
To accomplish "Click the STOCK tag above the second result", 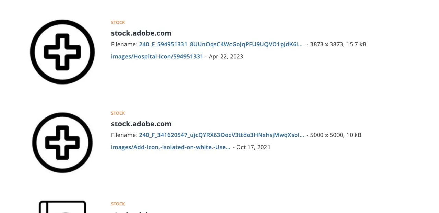I will pyautogui.click(x=118, y=113).
